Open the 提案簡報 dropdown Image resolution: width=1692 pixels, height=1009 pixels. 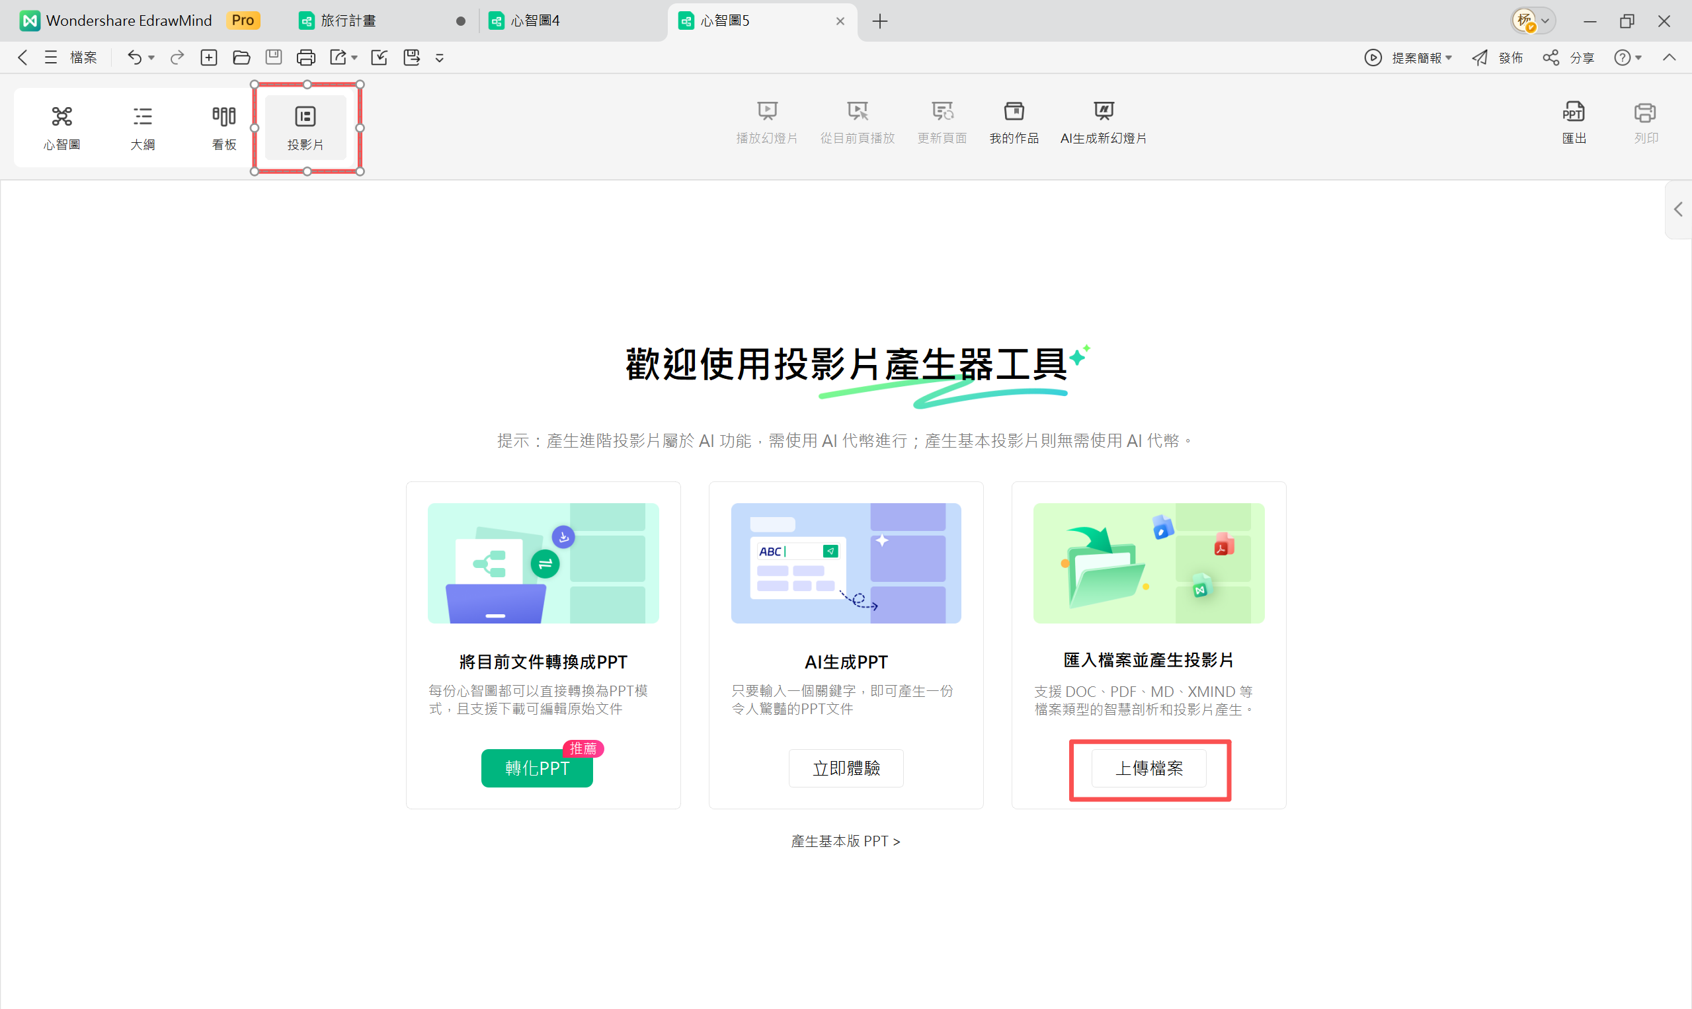coord(1421,57)
